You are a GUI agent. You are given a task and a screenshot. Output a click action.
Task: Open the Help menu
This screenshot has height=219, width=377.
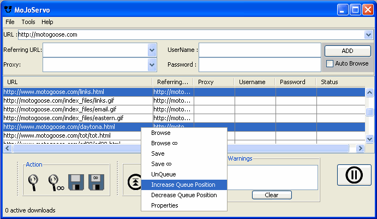47,22
